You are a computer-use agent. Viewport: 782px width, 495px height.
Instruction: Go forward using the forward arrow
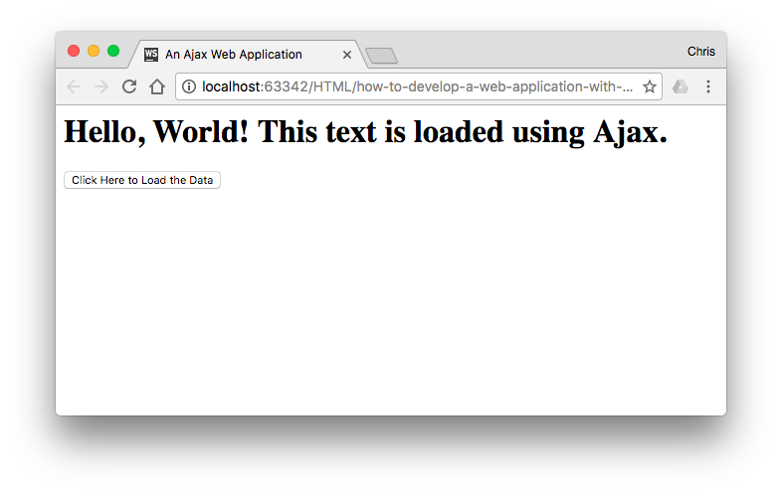(x=101, y=86)
